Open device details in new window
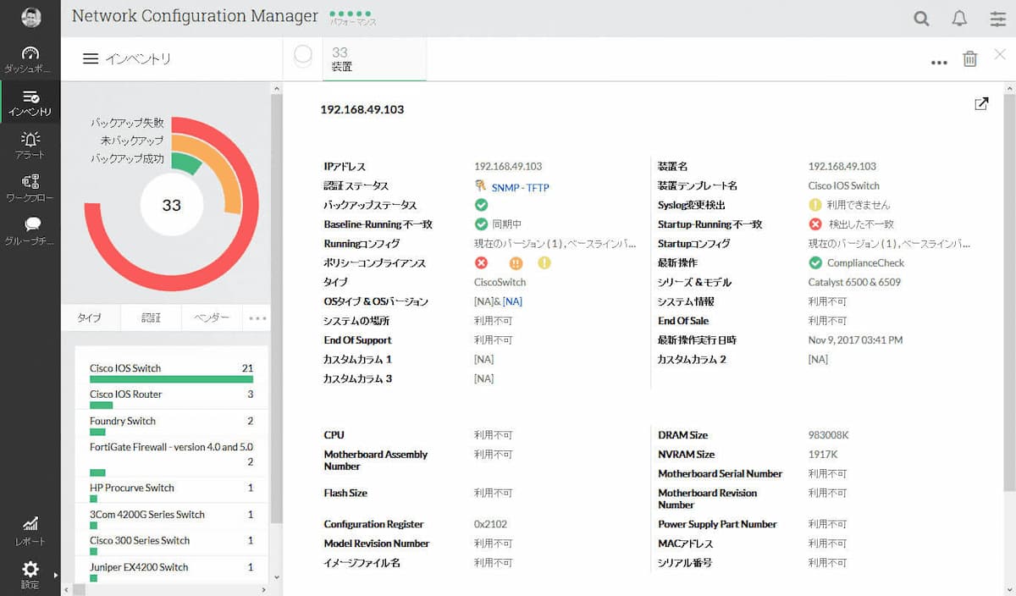The image size is (1016, 596). (x=981, y=104)
